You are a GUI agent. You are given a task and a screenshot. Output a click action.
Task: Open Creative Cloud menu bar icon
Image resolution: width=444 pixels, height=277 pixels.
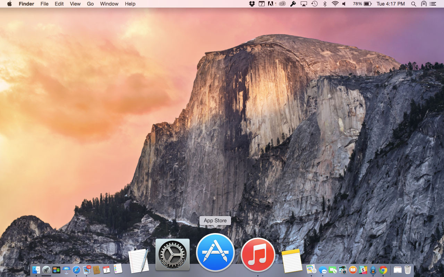[x=282, y=4]
